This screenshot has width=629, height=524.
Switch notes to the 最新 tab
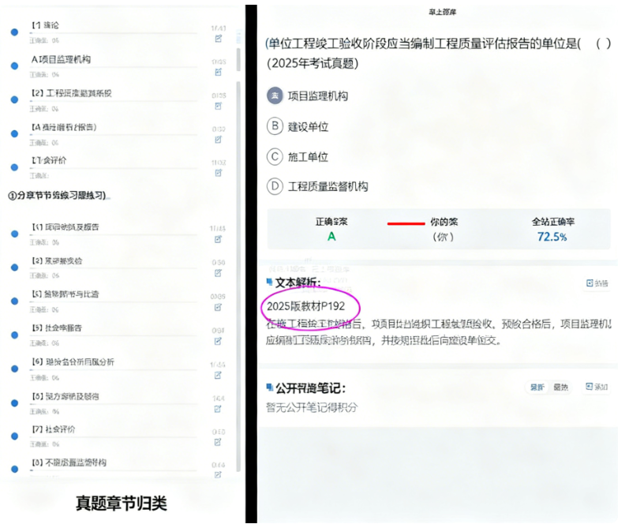tap(537, 387)
